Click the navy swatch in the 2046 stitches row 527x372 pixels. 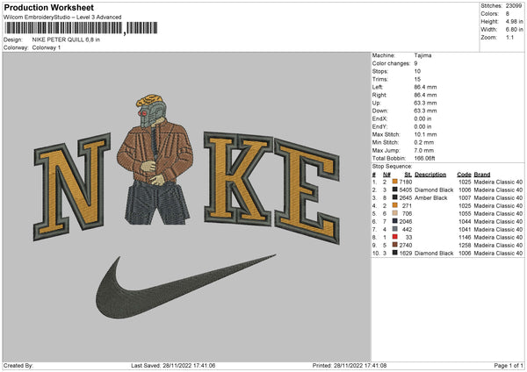(395, 221)
